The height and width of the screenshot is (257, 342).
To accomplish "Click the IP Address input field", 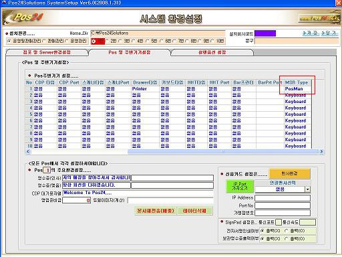I will tap(283, 198).
